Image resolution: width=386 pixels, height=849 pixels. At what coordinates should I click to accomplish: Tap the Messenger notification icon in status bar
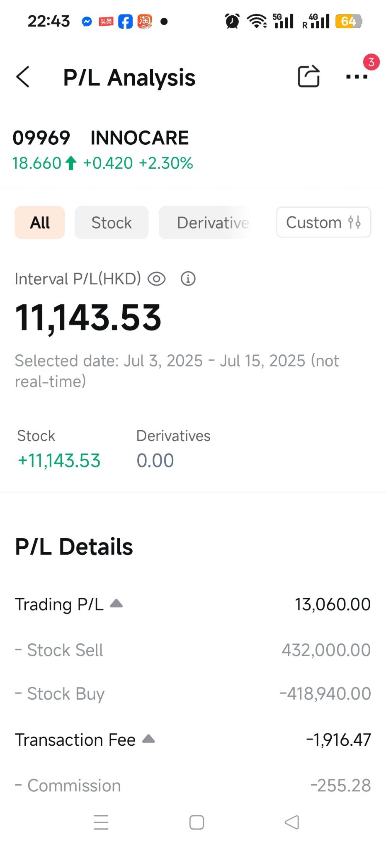(x=87, y=22)
